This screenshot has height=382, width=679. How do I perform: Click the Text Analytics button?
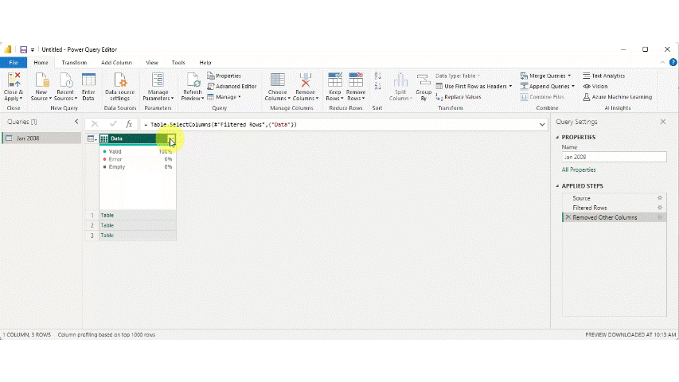coord(603,76)
